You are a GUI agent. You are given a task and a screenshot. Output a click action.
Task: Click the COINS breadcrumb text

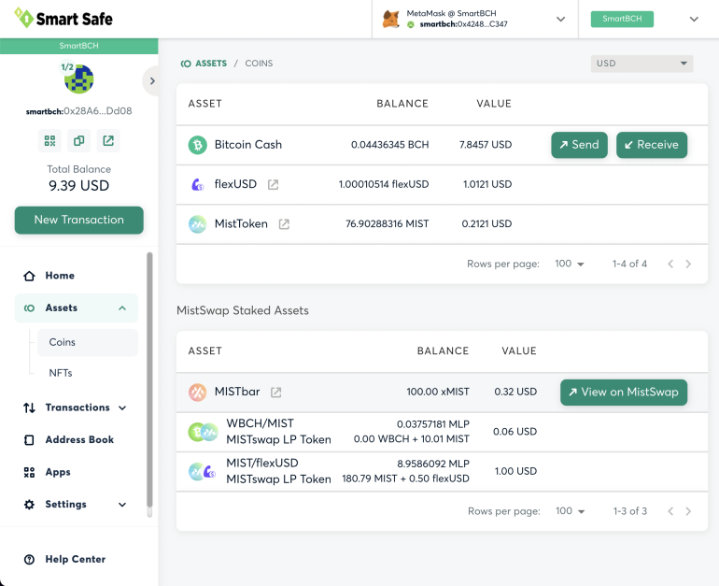click(259, 64)
